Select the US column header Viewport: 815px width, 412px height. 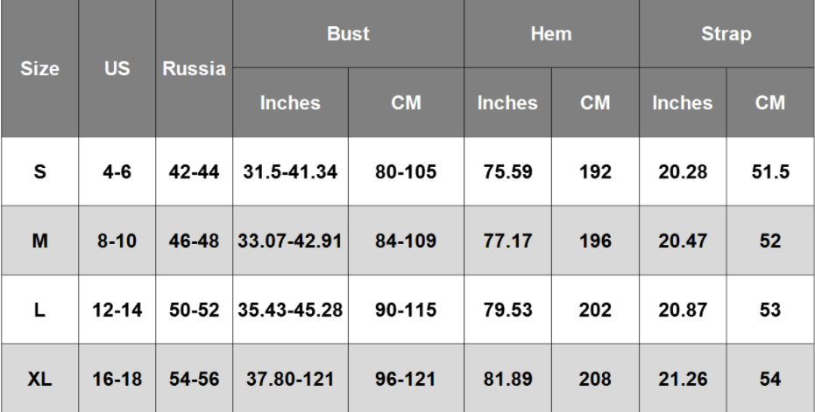coord(117,68)
